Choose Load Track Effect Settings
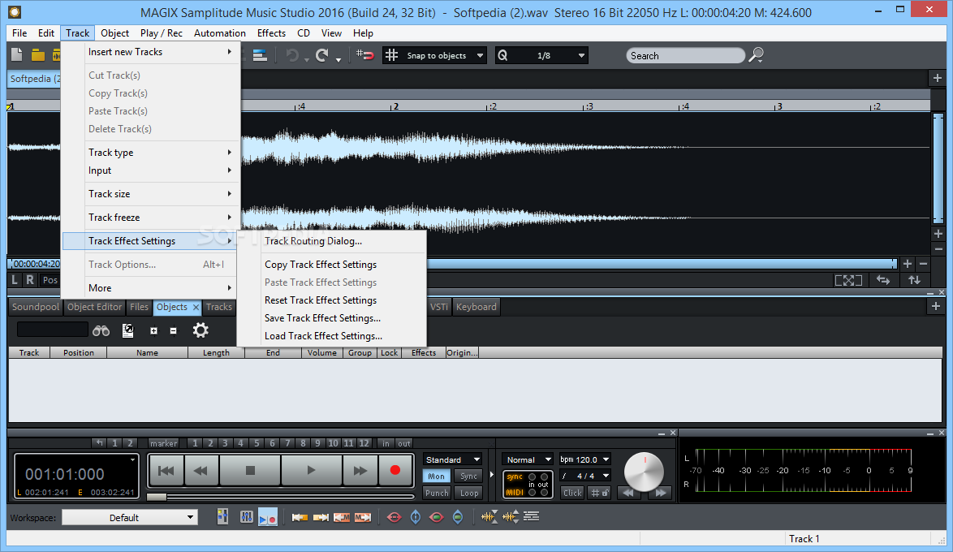This screenshot has height=552, width=953. point(332,336)
